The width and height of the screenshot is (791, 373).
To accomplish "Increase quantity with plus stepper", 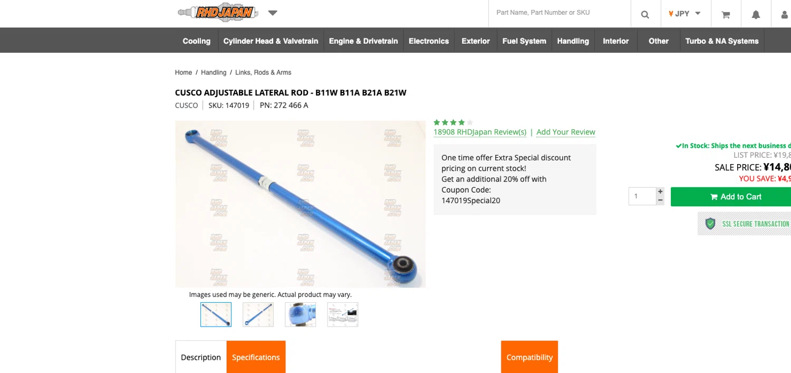I will pos(660,192).
